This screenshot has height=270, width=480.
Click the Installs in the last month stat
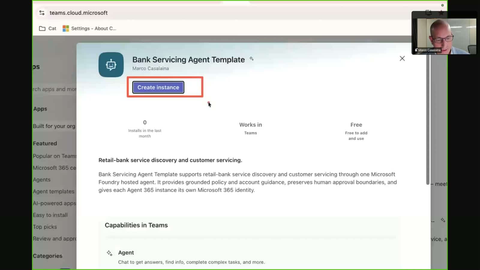click(x=145, y=129)
